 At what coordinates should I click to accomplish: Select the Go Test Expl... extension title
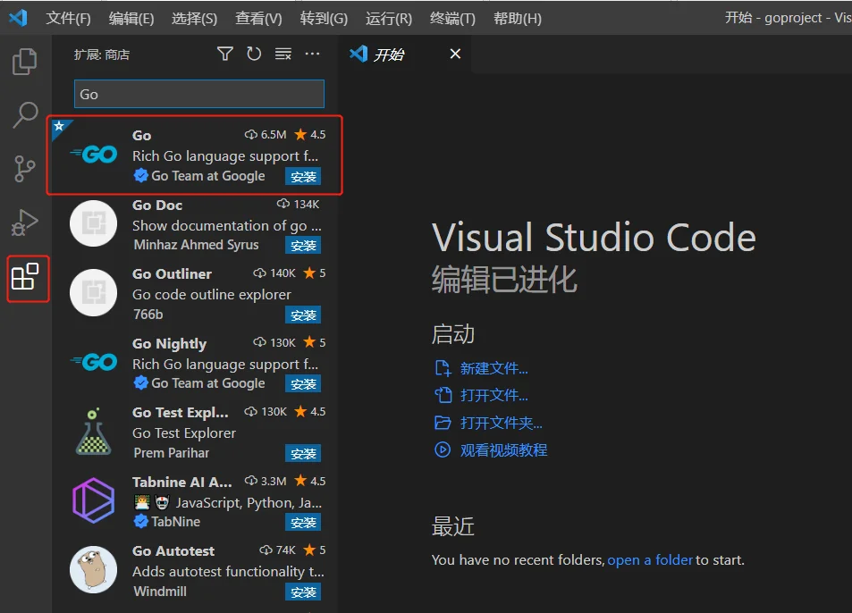tap(180, 413)
